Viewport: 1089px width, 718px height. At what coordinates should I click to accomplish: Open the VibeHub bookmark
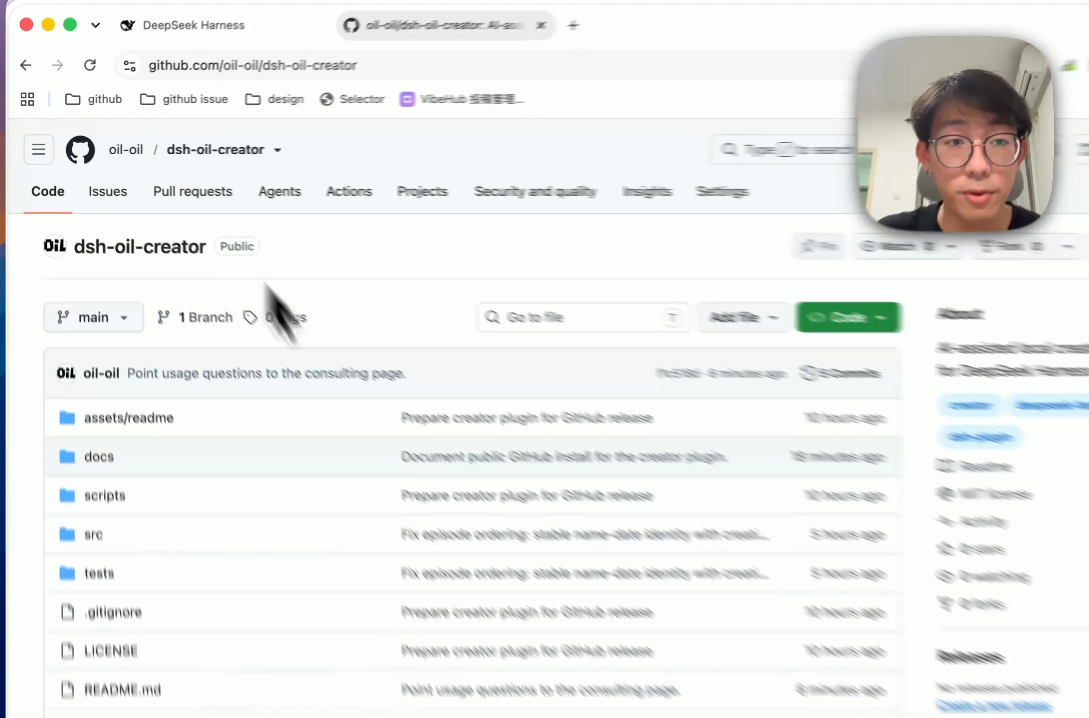coord(462,99)
